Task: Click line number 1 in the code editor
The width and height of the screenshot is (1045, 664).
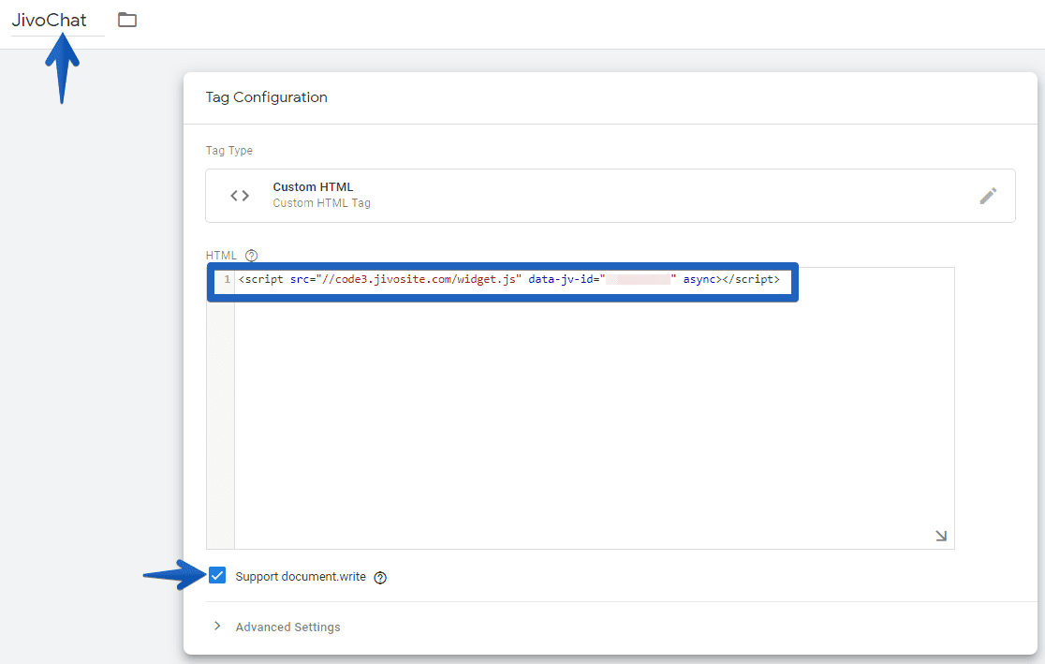Action: pos(226,279)
